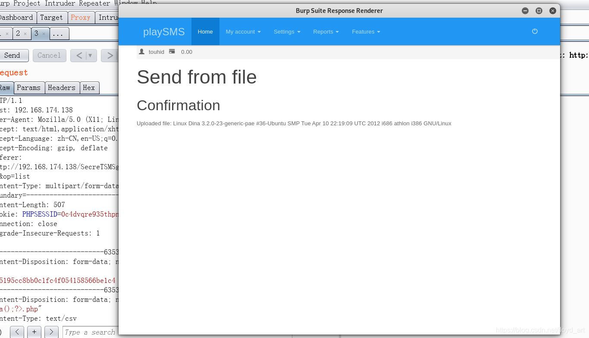This screenshot has height=338, width=589.
Task: Maximize the Response Renderer window
Action: click(539, 11)
